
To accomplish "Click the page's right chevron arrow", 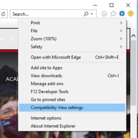I will point(12,39).
